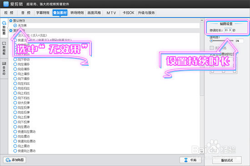Click the 爱剪辑 app logo icon
The width and height of the screenshot is (250, 166).
[6, 4]
